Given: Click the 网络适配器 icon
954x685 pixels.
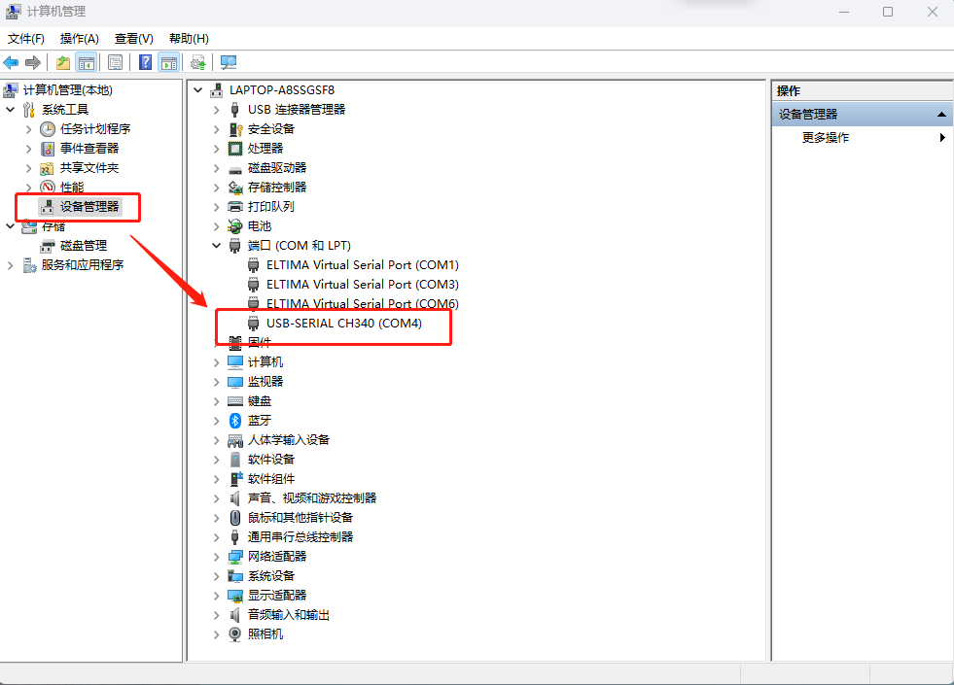Looking at the screenshot, I should (234, 557).
